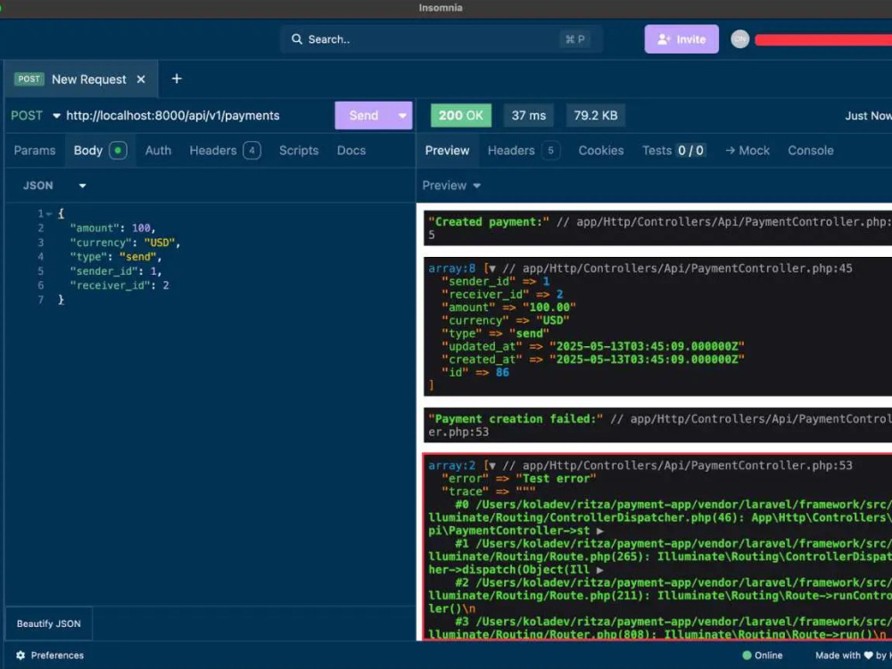This screenshot has width=892, height=669.
Task: Add a new request tab with plus
Action: [x=177, y=78]
